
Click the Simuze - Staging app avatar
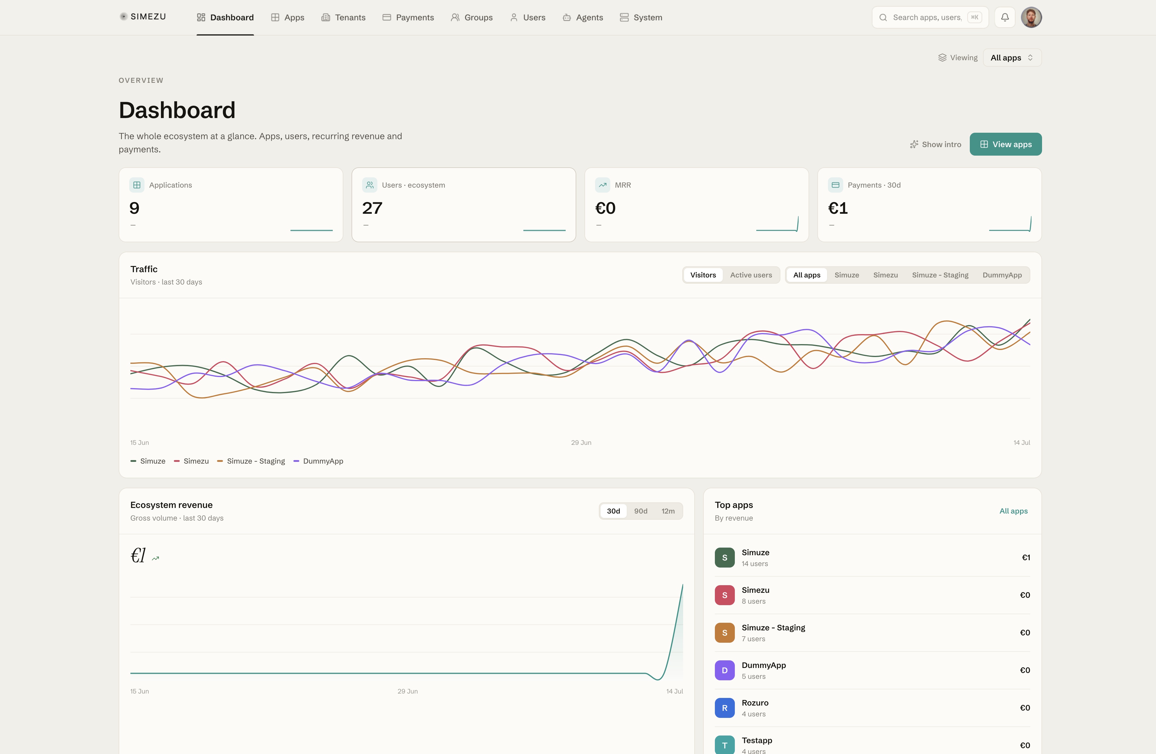[x=725, y=633]
